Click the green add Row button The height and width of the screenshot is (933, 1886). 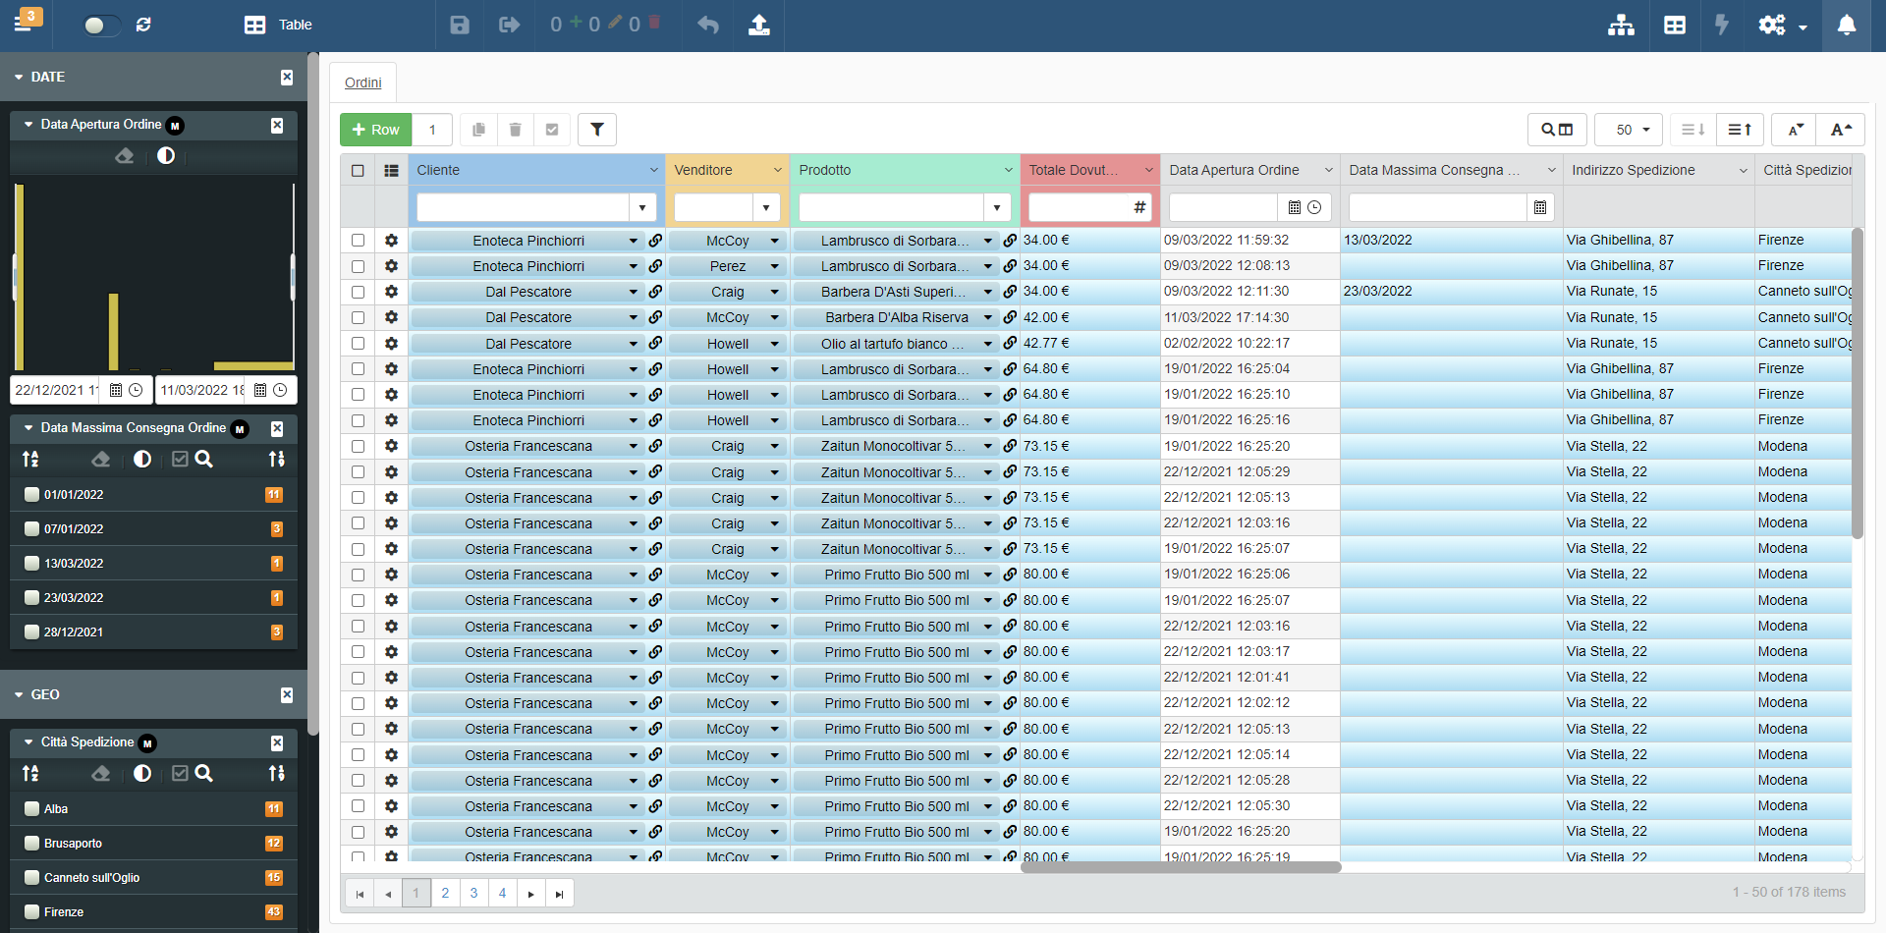[375, 130]
